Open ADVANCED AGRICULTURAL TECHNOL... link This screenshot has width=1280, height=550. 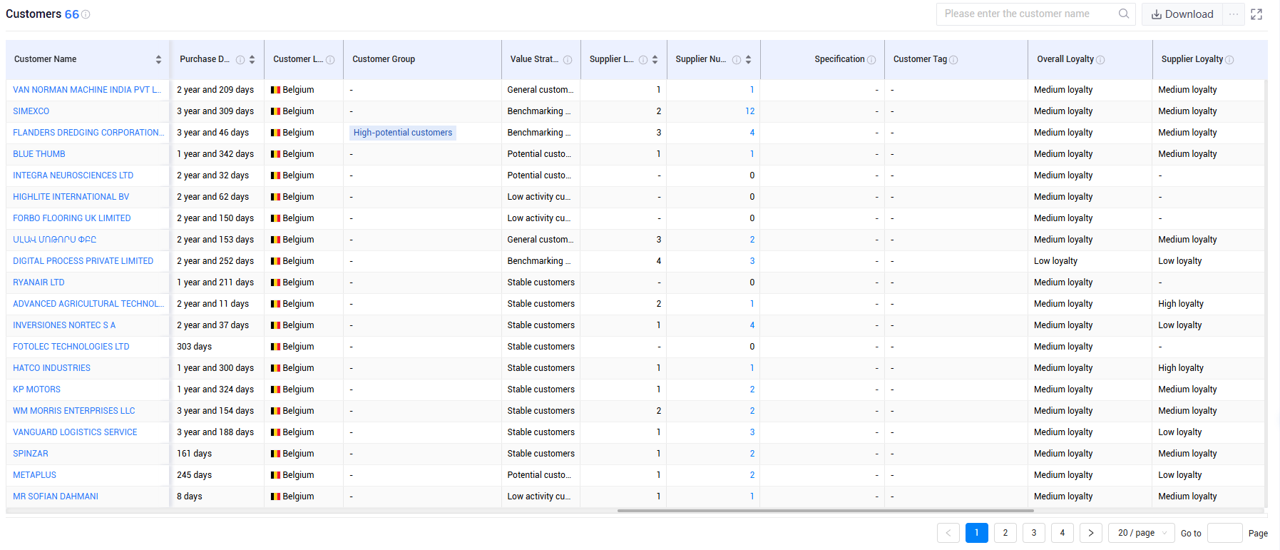[x=88, y=304]
